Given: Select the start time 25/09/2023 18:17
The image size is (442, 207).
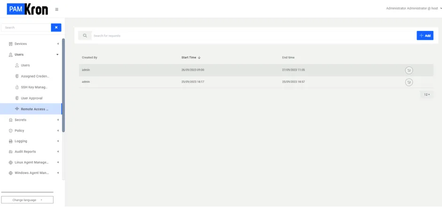Looking at the screenshot, I should tap(192, 82).
